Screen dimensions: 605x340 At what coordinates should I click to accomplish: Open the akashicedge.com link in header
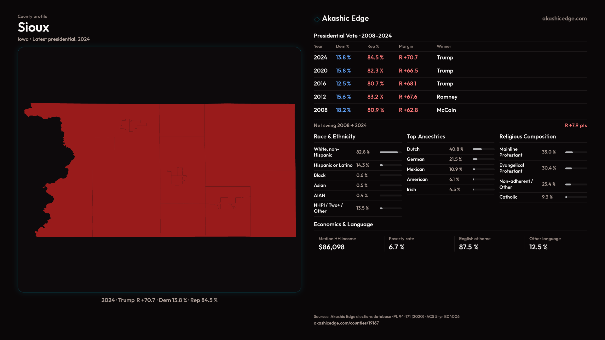coord(564,19)
